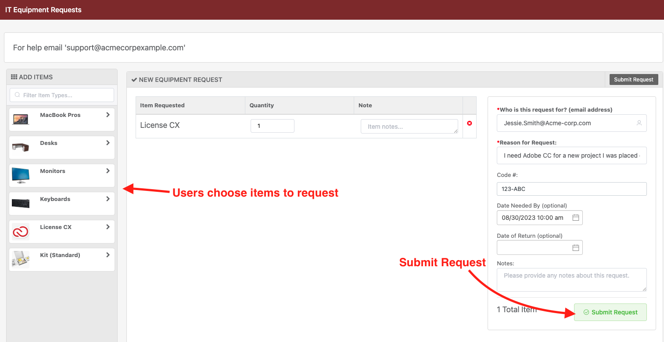Expand MacBook Pros chevron arrow
The height and width of the screenshot is (342, 664).
[x=108, y=115]
